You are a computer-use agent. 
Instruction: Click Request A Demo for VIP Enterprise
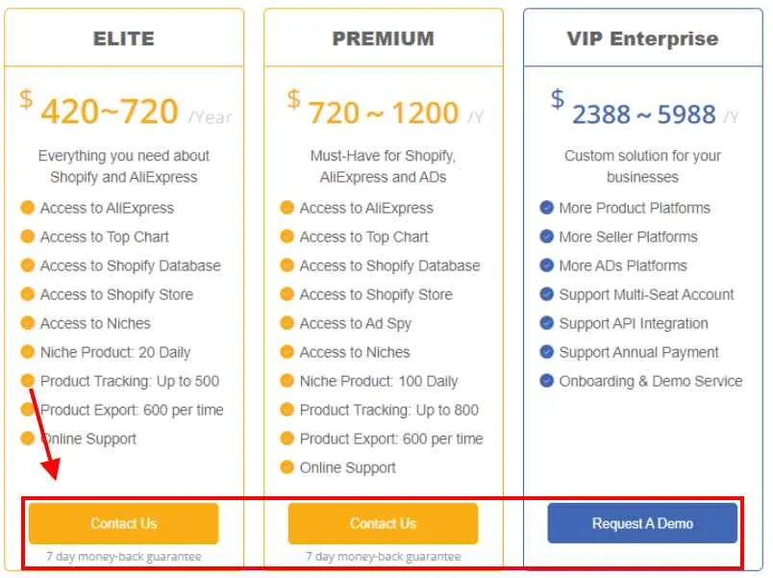click(642, 523)
